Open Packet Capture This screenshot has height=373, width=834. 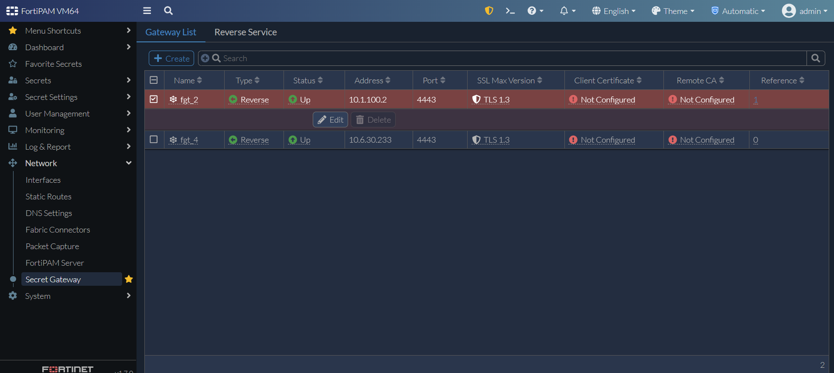point(52,246)
